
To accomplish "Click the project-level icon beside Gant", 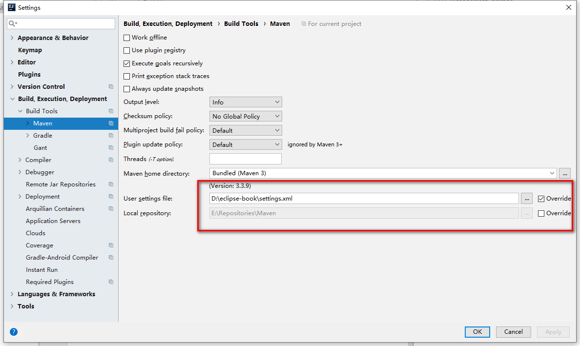I will pyautogui.click(x=111, y=147).
